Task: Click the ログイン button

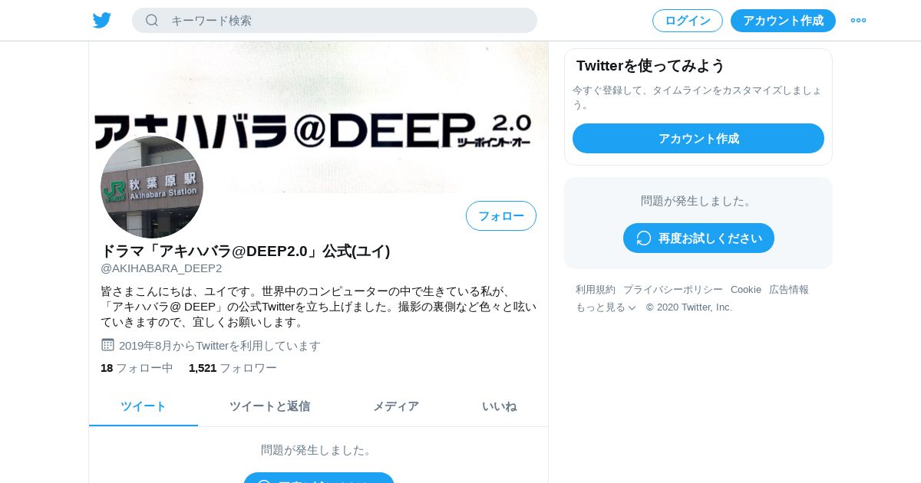Action: 688,21
